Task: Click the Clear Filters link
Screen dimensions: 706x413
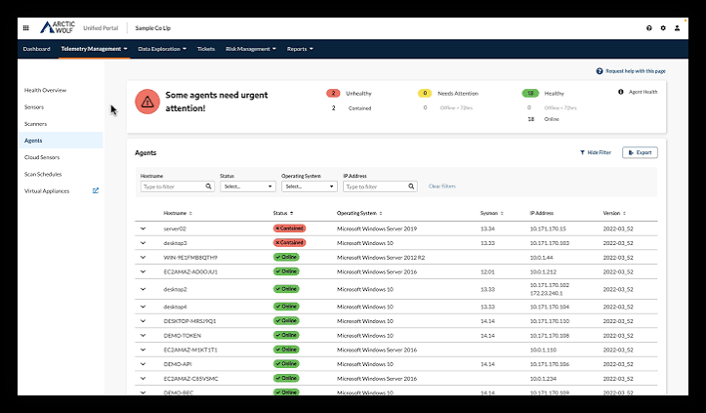Action: tap(441, 186)
